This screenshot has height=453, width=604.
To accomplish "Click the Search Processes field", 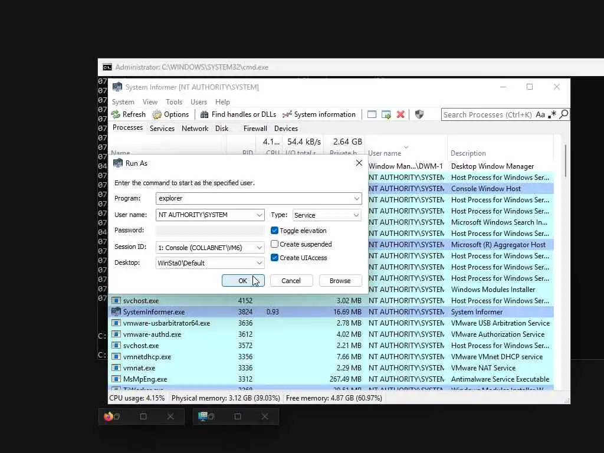I will [487, 114].
